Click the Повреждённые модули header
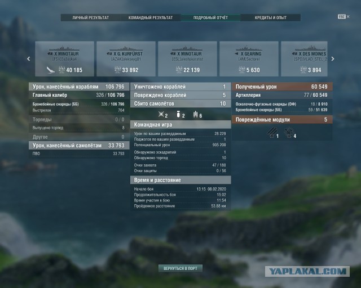361x288 pixels. (x=282, y=120)
